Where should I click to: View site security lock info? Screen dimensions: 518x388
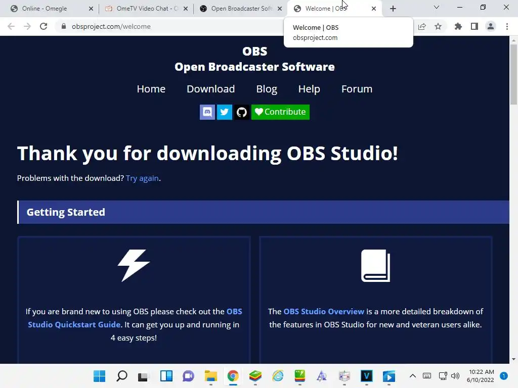coord(64,26)
